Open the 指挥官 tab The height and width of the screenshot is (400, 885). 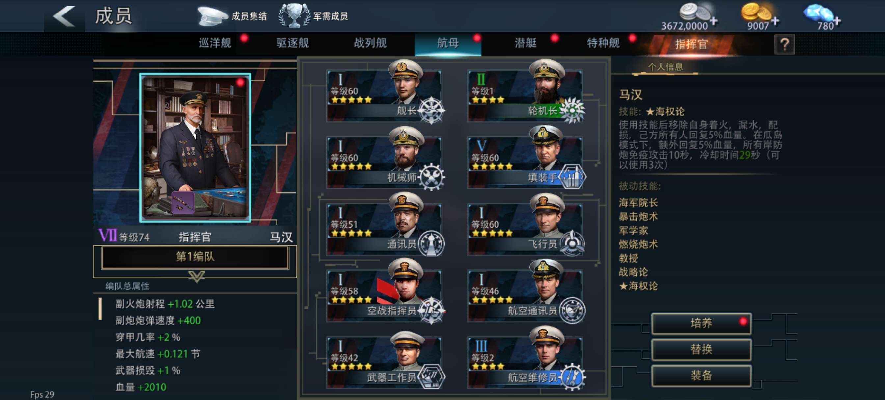coord(690,44)
